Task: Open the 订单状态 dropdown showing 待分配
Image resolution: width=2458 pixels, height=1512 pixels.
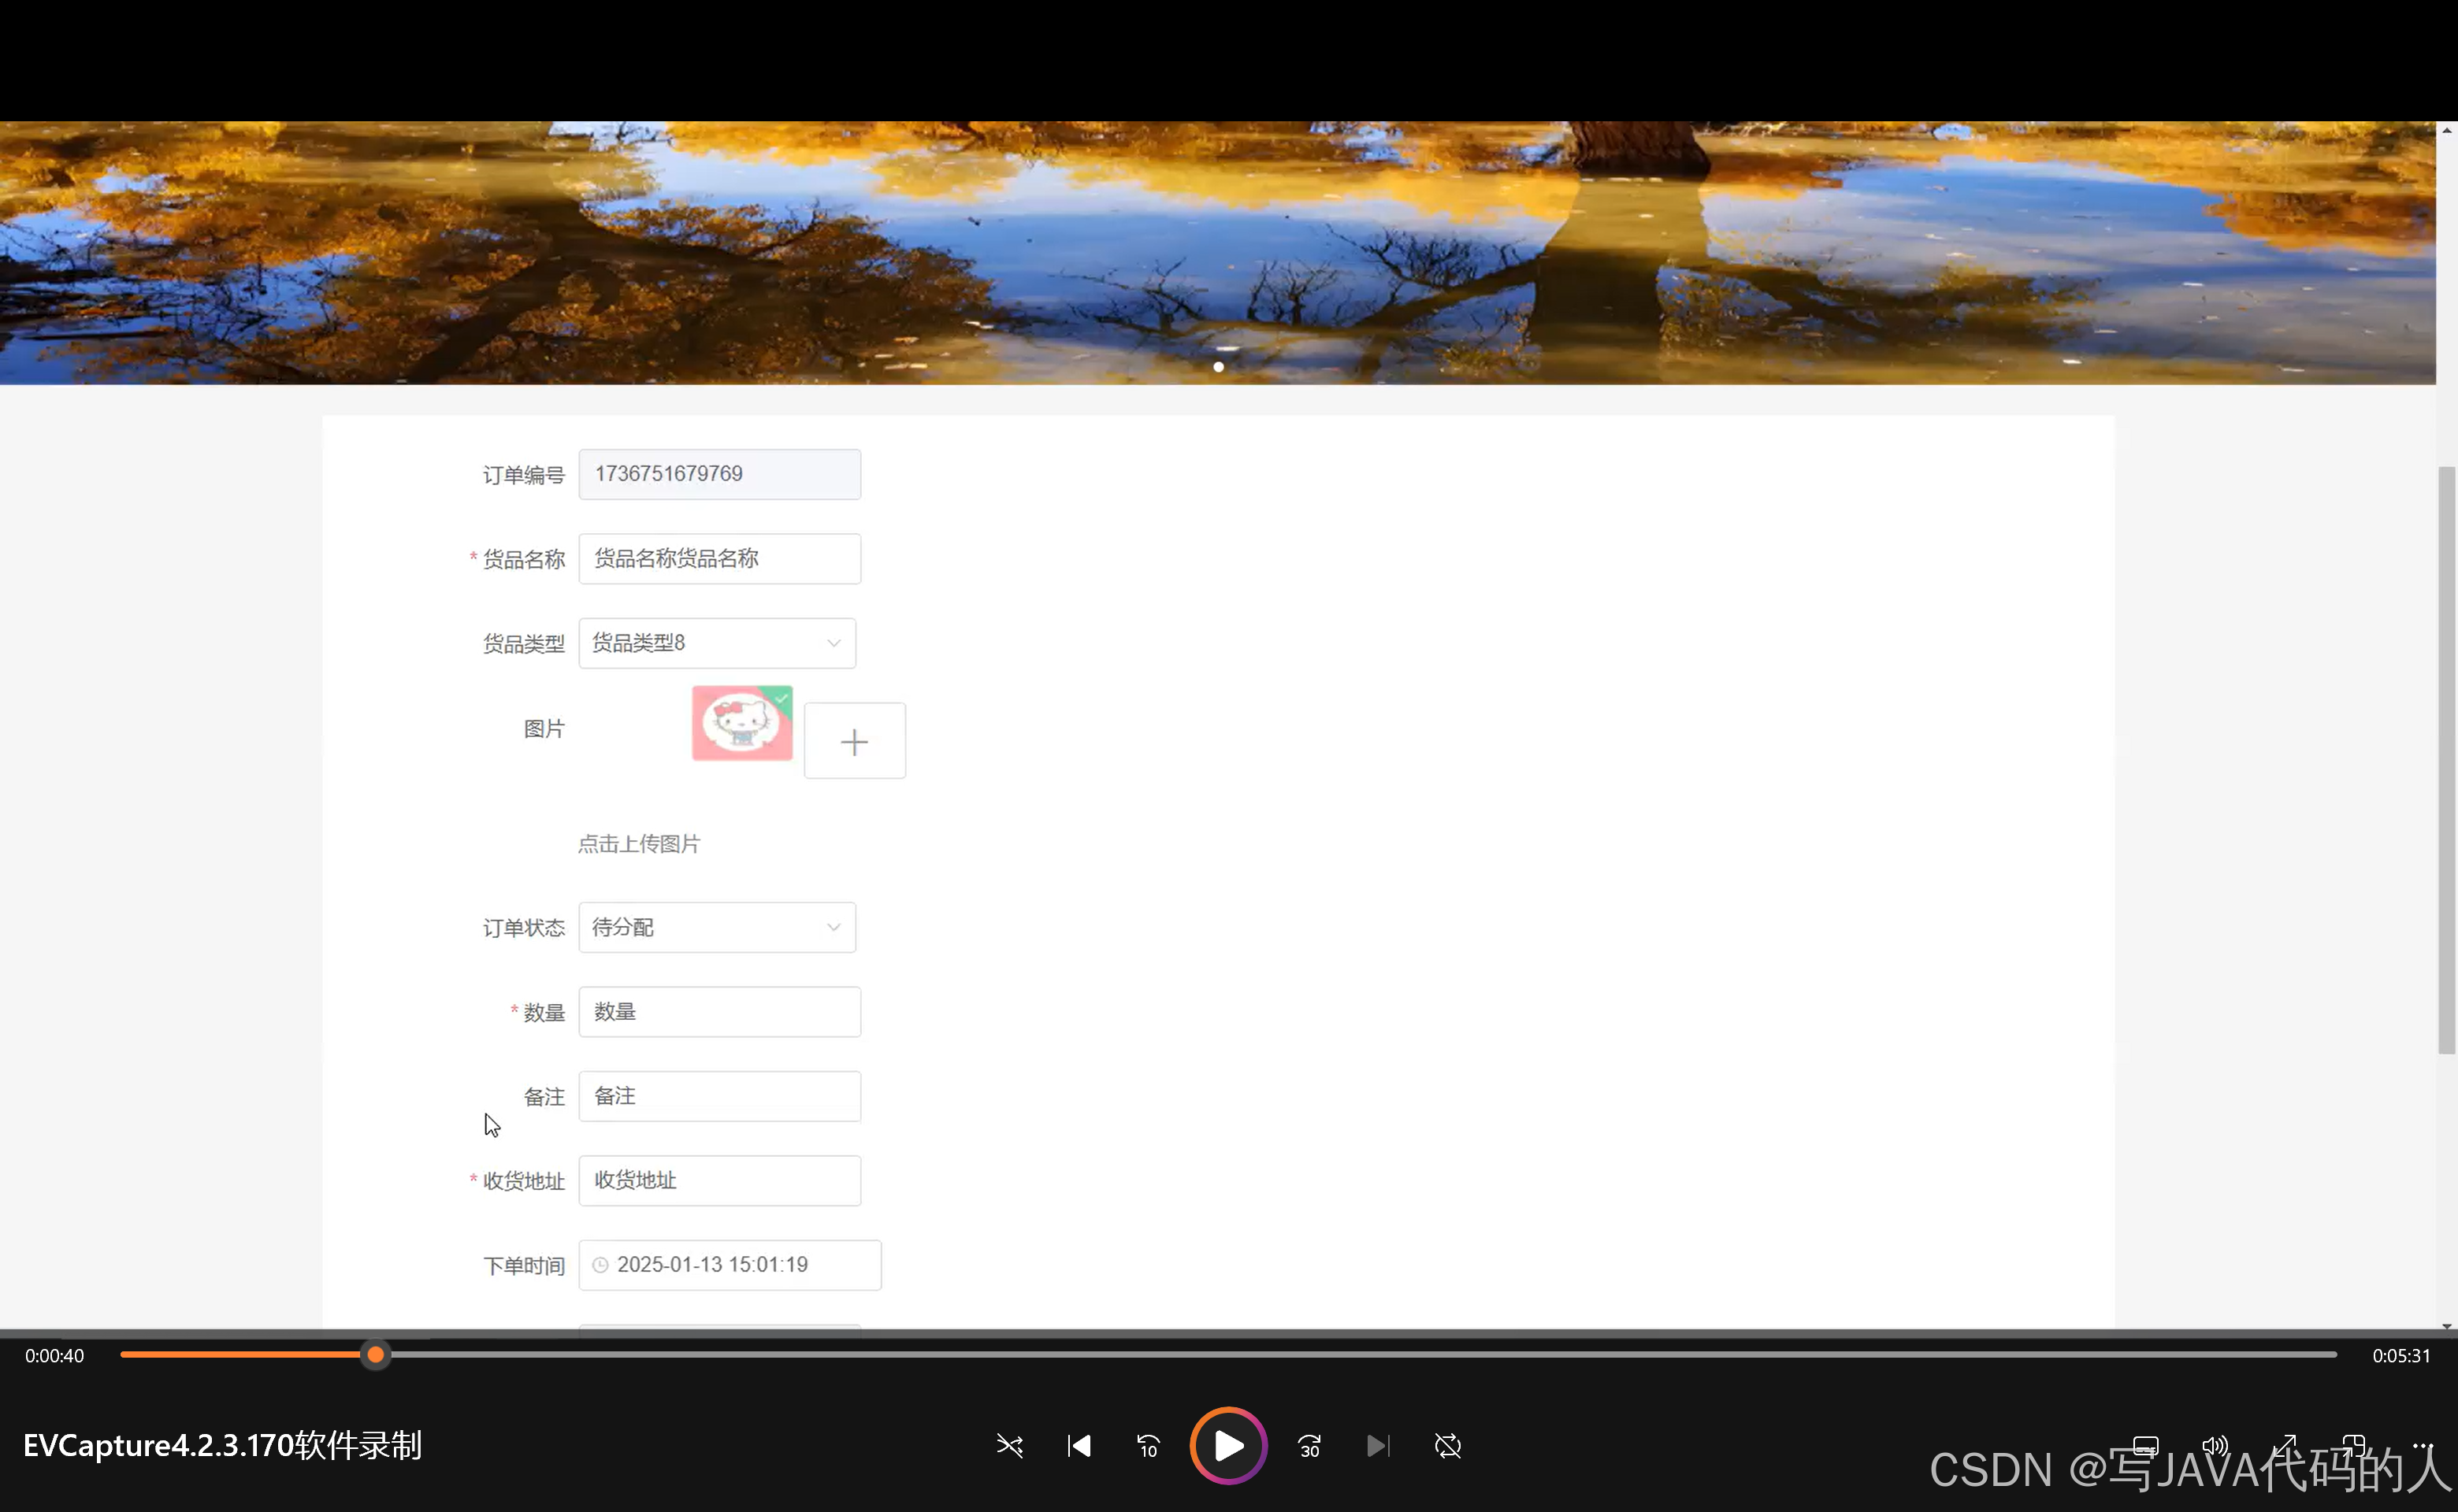Action: click(716, 928)
